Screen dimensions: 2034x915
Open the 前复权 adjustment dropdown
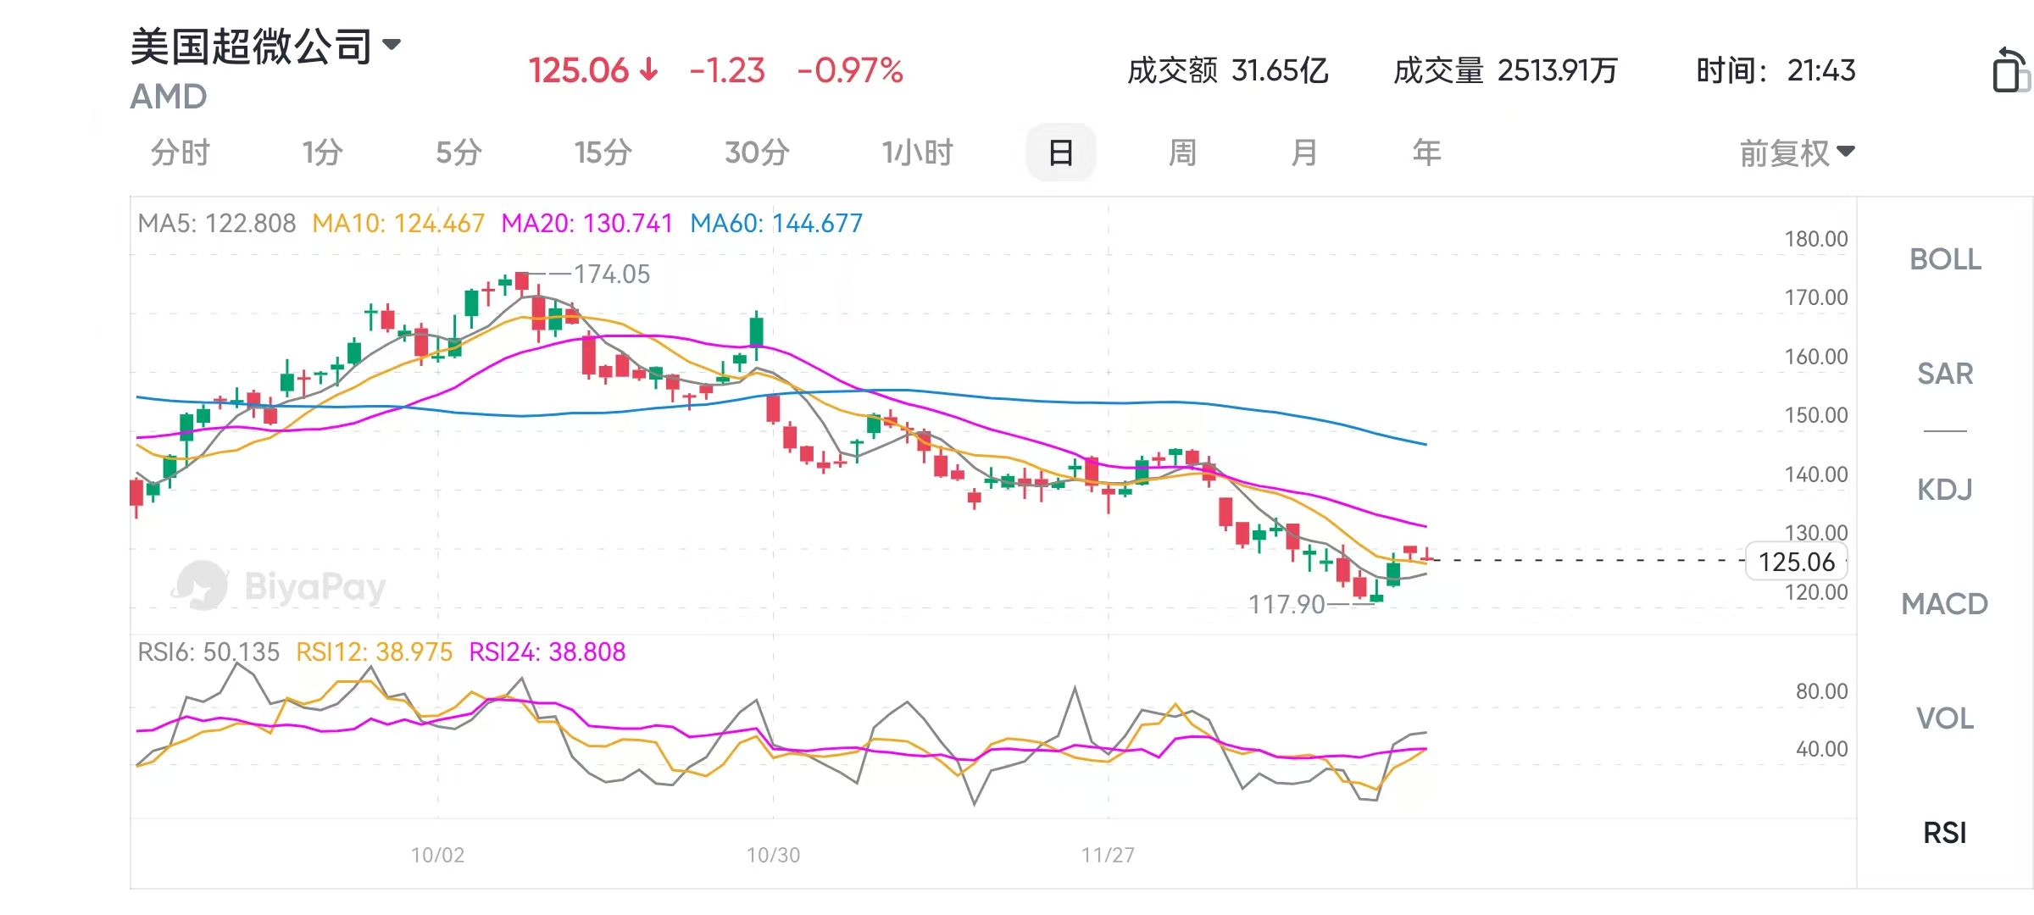point(1797,153)
